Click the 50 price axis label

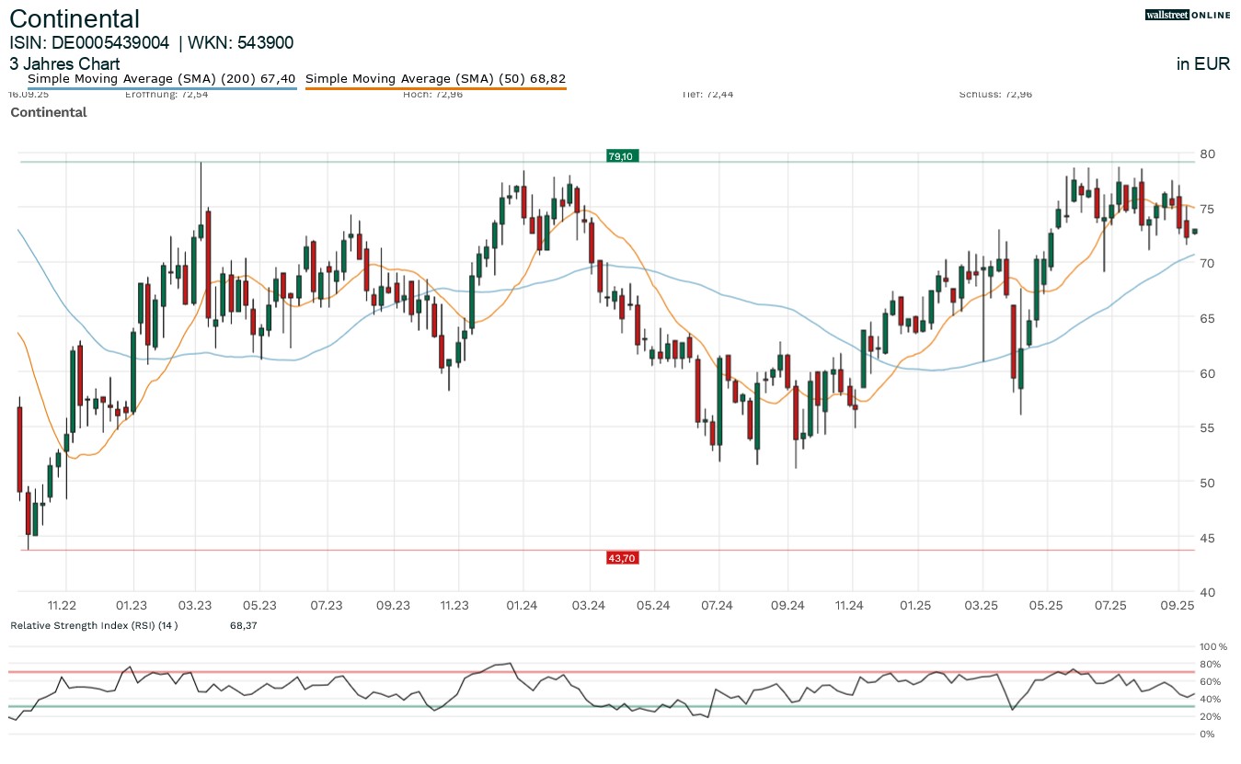pyautogui.click(x=1207, y=483)
